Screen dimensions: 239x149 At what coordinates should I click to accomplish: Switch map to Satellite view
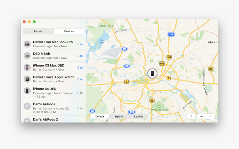tap(138, 116)
